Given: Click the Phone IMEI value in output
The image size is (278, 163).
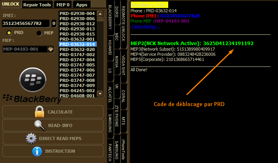Looking at the screenshot, I should (x=179, y=16).
